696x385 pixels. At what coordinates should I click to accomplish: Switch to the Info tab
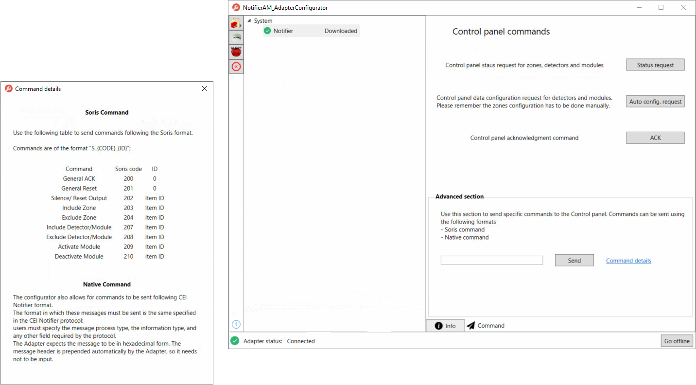pos(445,326)
